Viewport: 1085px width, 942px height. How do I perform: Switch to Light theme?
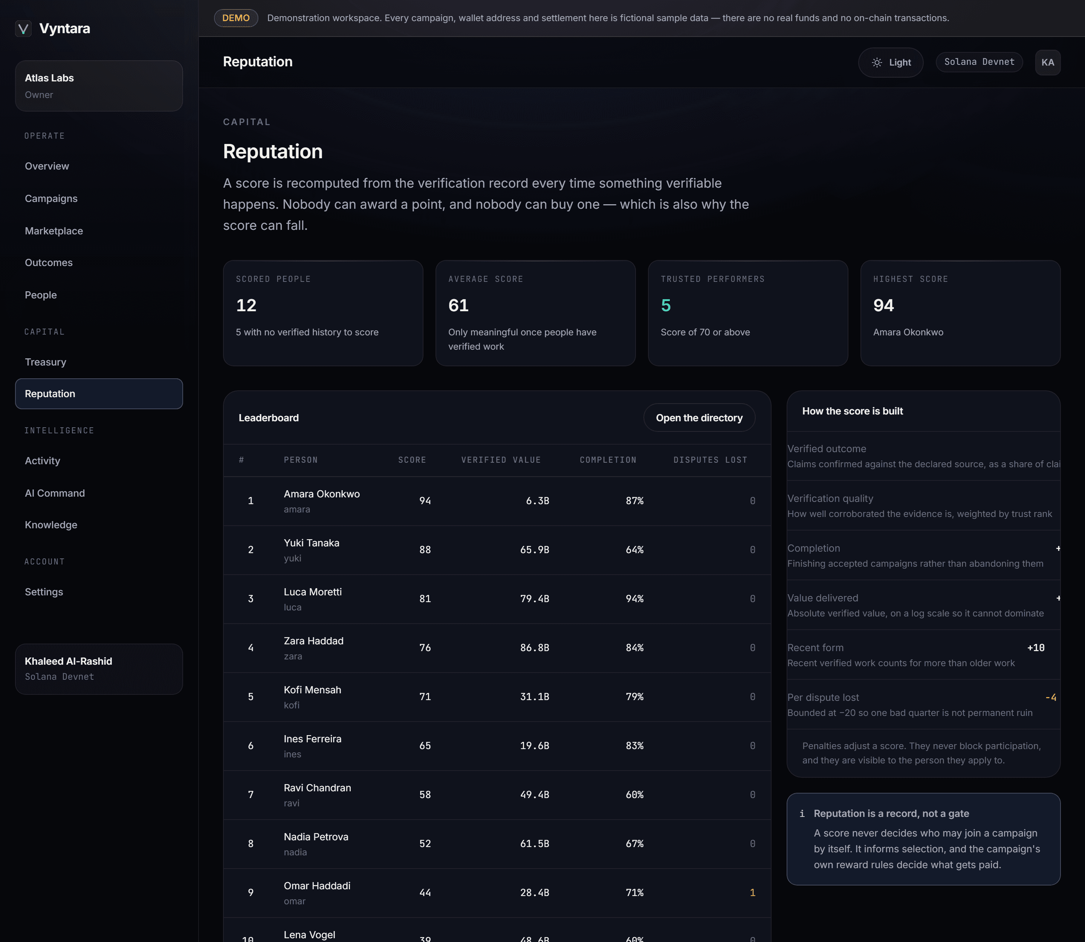point(891,63)
